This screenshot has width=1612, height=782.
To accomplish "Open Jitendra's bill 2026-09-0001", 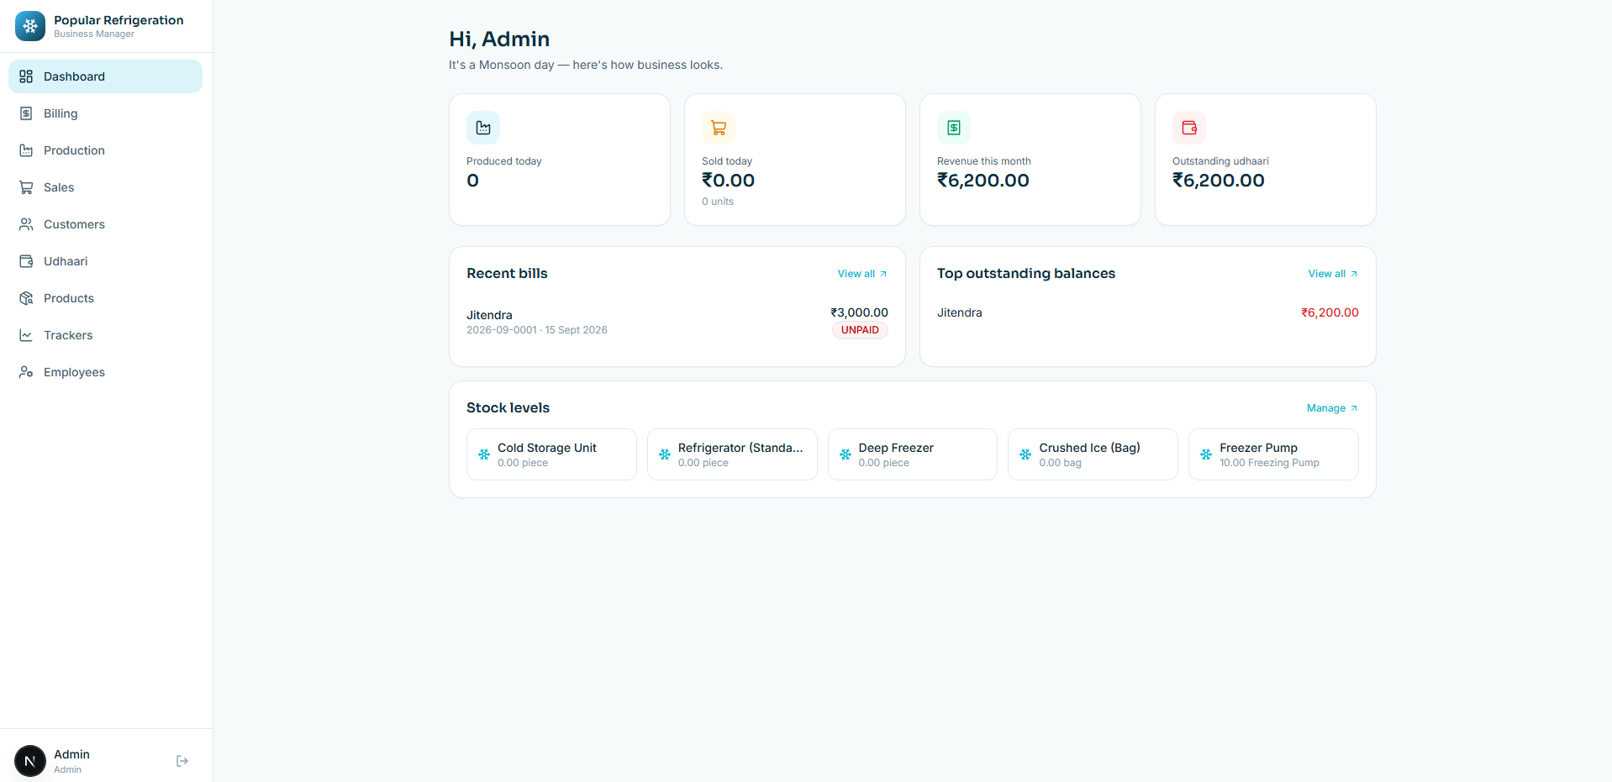I will 677,322.
